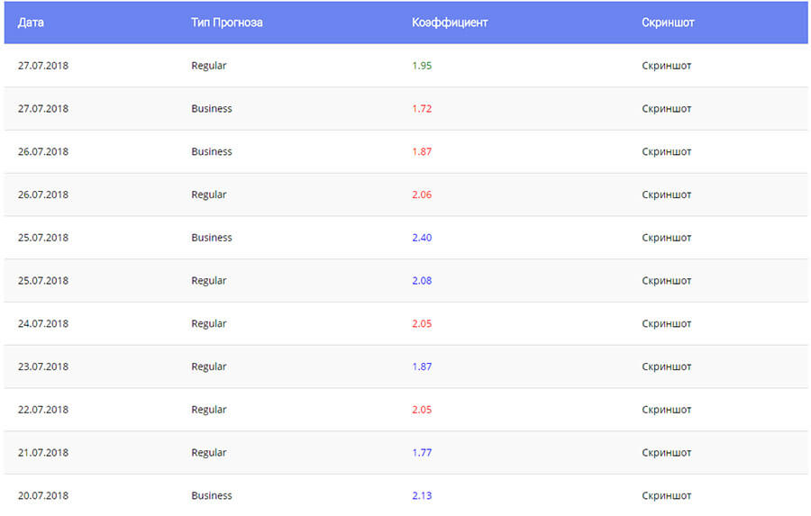Click Regular type in the 21.07.2018 row
The image size is (811, 516).
pyautogui.click(x=208, y=452)
